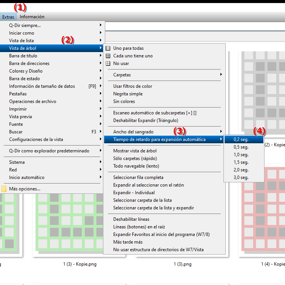Open 'Información de tamaño de datos' submenu
Screen dimensions: 285x285
point(52,86)
